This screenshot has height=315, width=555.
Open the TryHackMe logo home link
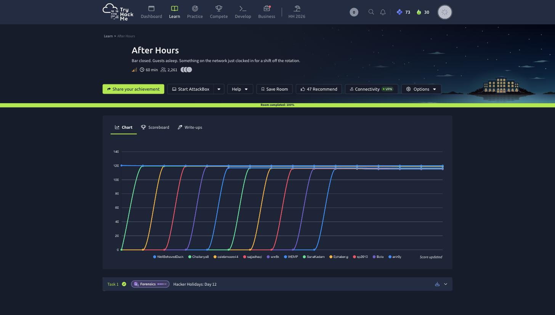click(118, 12)
